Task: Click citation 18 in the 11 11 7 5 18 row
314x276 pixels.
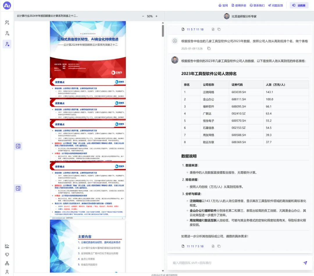Action: pyautogui.click(x=202, y=246)
